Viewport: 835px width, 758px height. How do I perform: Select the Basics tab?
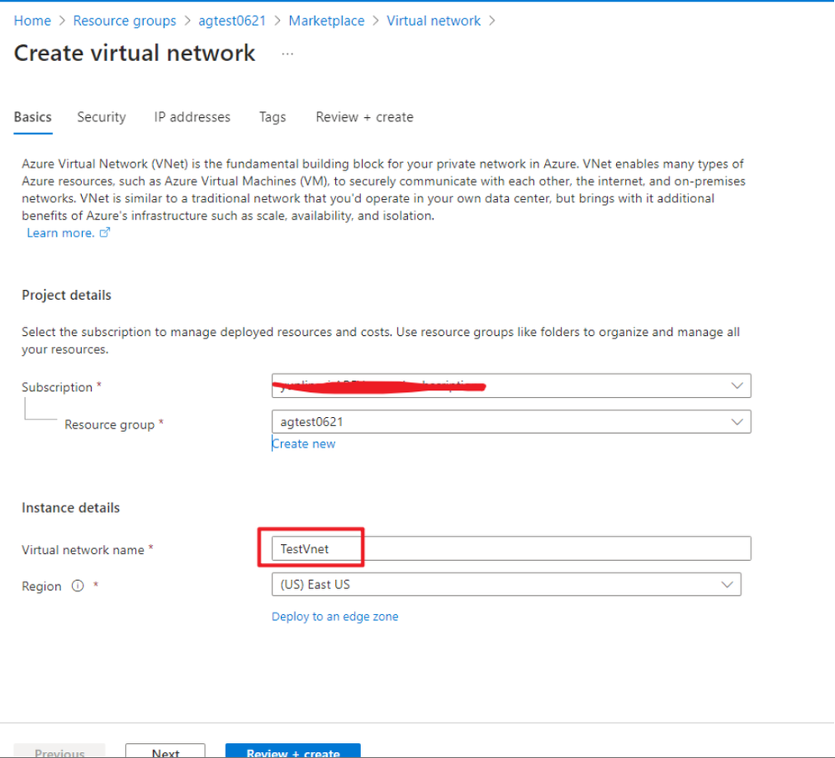[33, 117]
